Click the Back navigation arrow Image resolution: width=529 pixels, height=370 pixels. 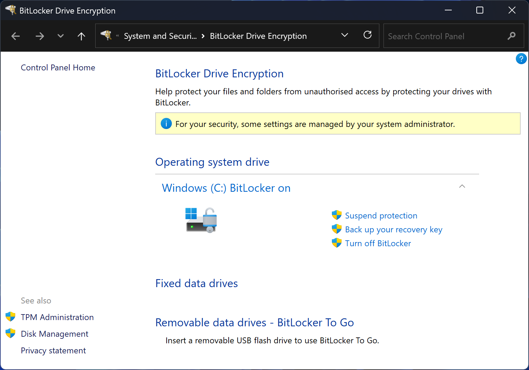pyautogui.click(x=16, y=36)
